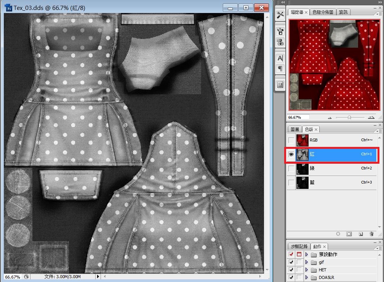Open the Character panel icon

[280, 58]
